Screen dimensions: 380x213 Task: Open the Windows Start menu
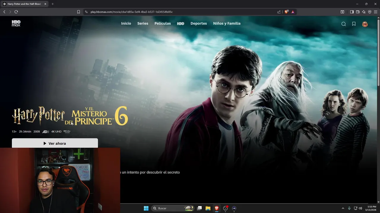146,208
